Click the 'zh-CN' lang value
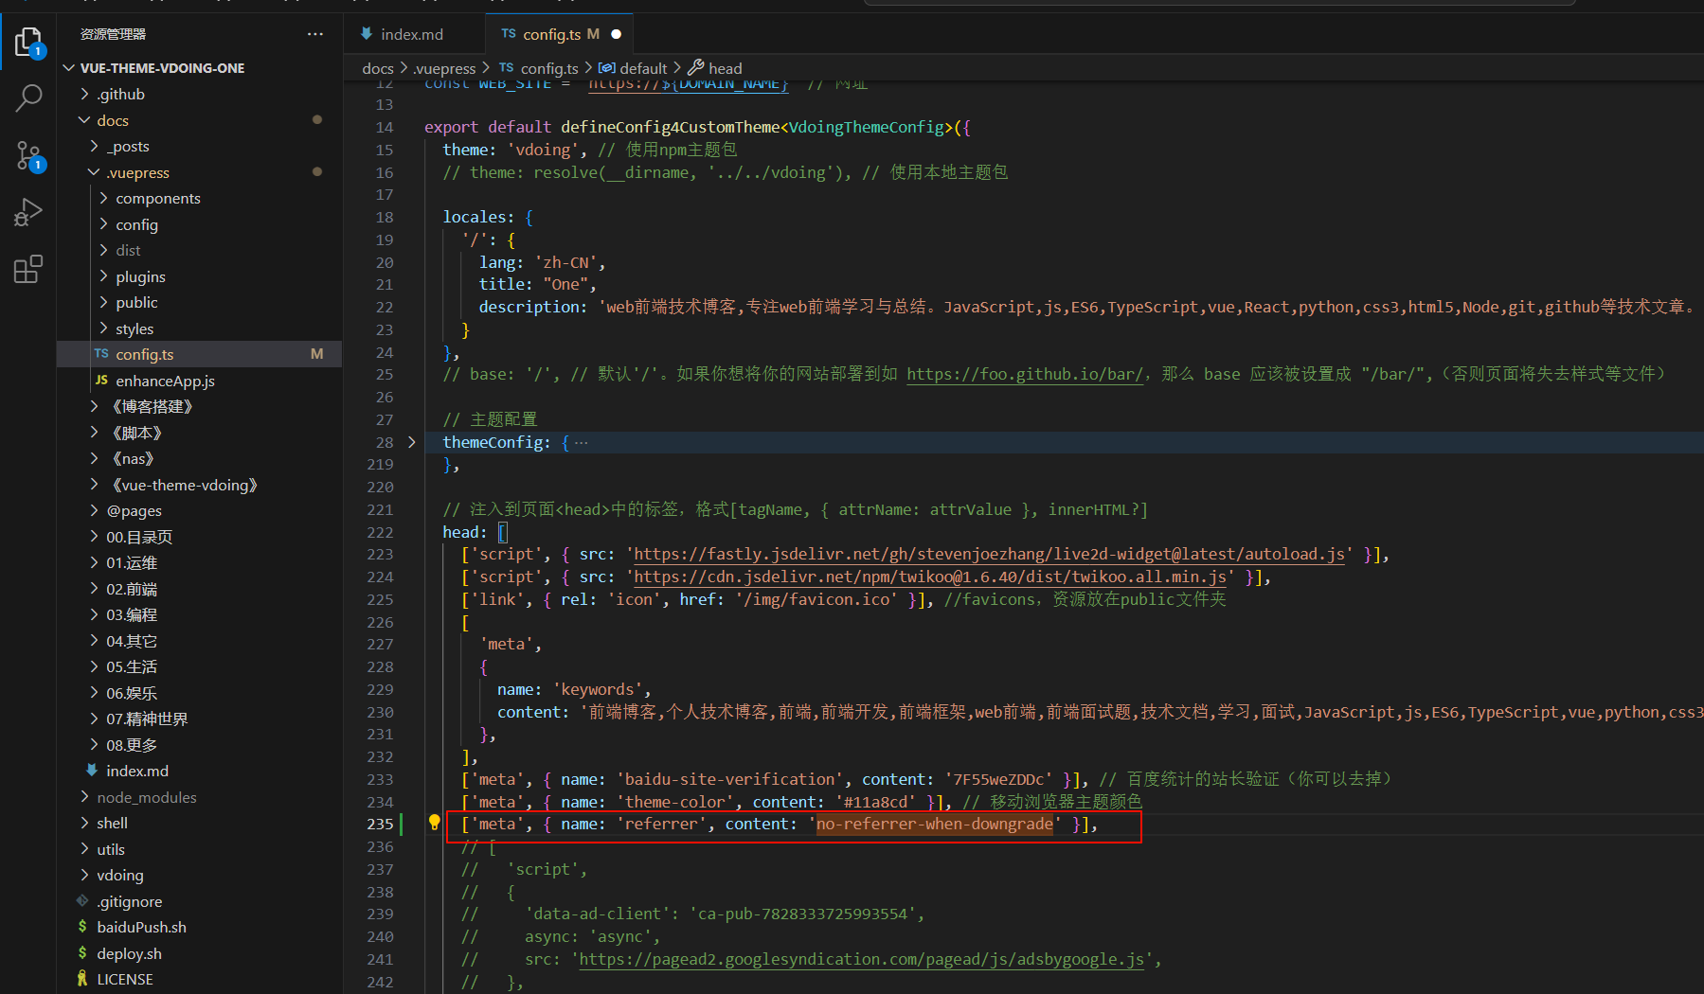The height and width of the screenshot is (994, 1704). pos(566,262)
